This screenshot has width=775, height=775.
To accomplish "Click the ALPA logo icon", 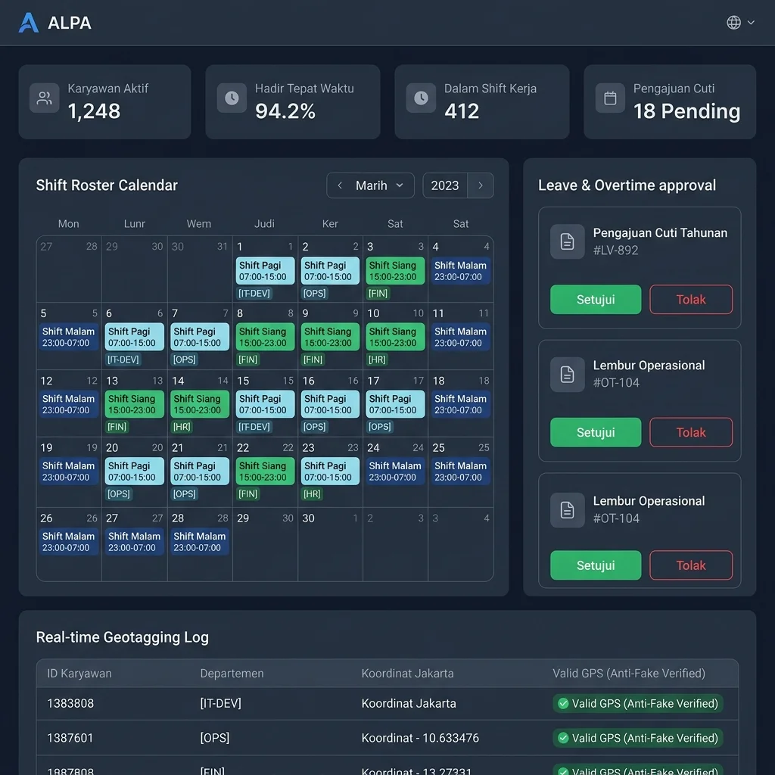I will (28, 23).
